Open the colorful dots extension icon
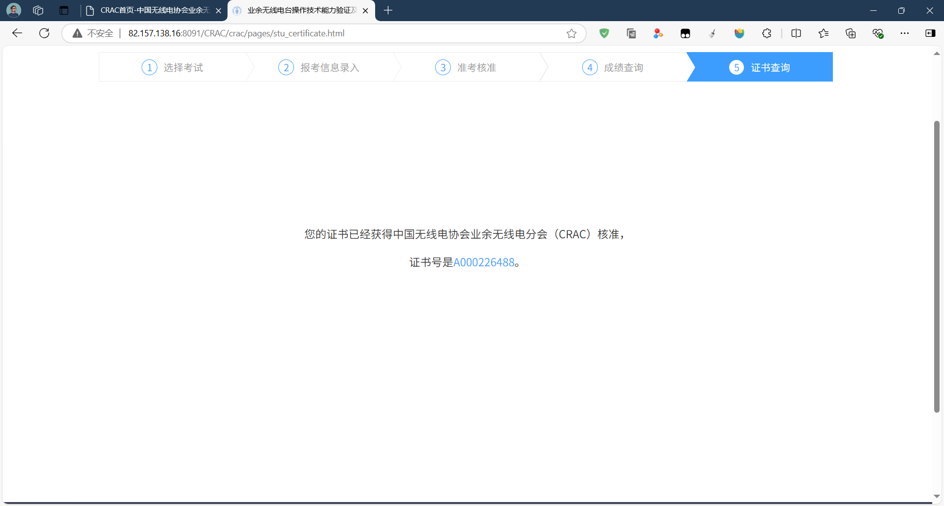 click(658, 33)
